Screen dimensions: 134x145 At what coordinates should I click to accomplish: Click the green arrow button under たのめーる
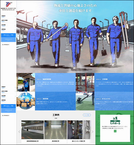click(115, 131)
